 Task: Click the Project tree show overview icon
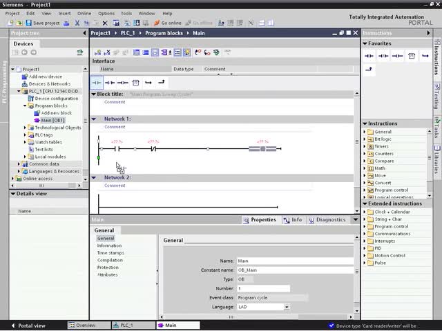coord(15,52)
